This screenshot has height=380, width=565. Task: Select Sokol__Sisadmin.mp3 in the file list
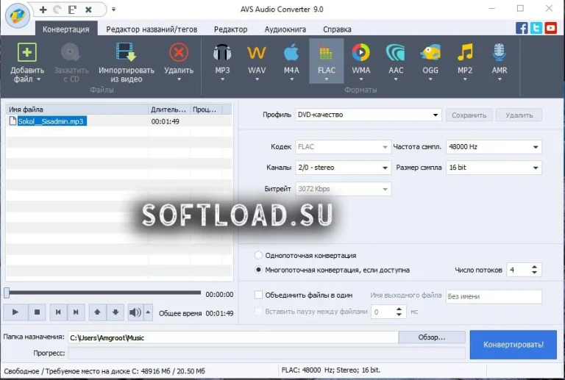coord(51,121)
